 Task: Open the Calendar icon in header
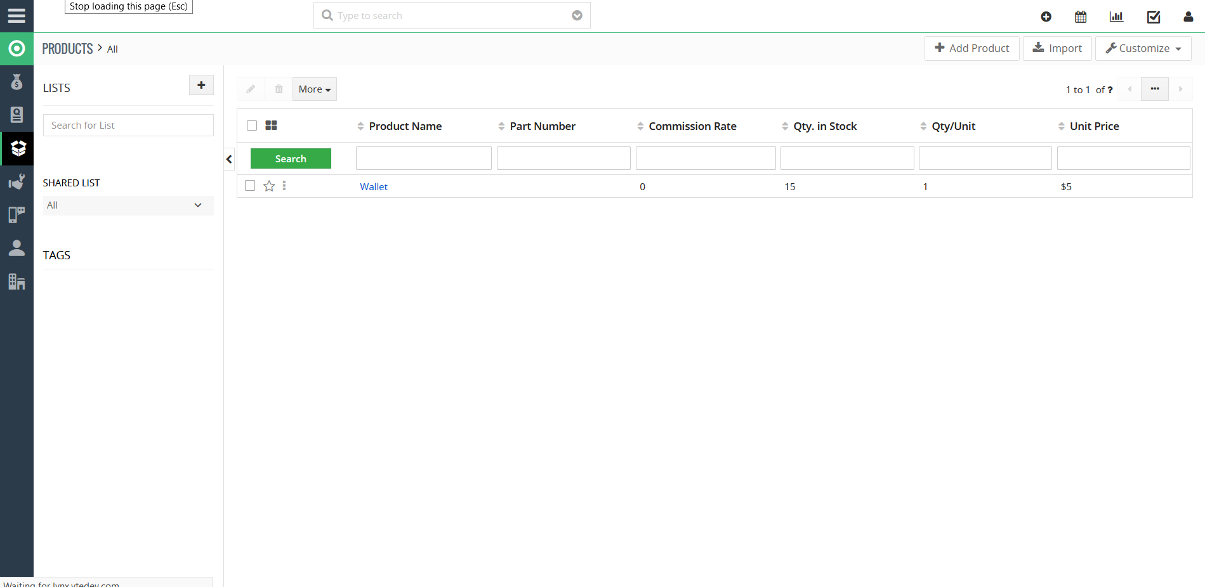pos(1081,17)
